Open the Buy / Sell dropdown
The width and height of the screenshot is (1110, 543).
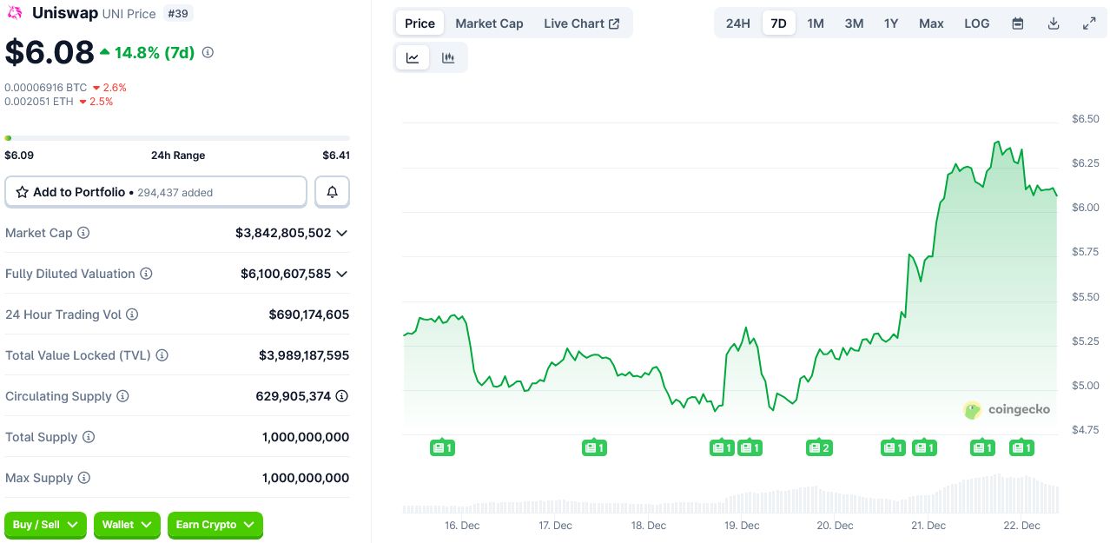[x=44, y=525]
